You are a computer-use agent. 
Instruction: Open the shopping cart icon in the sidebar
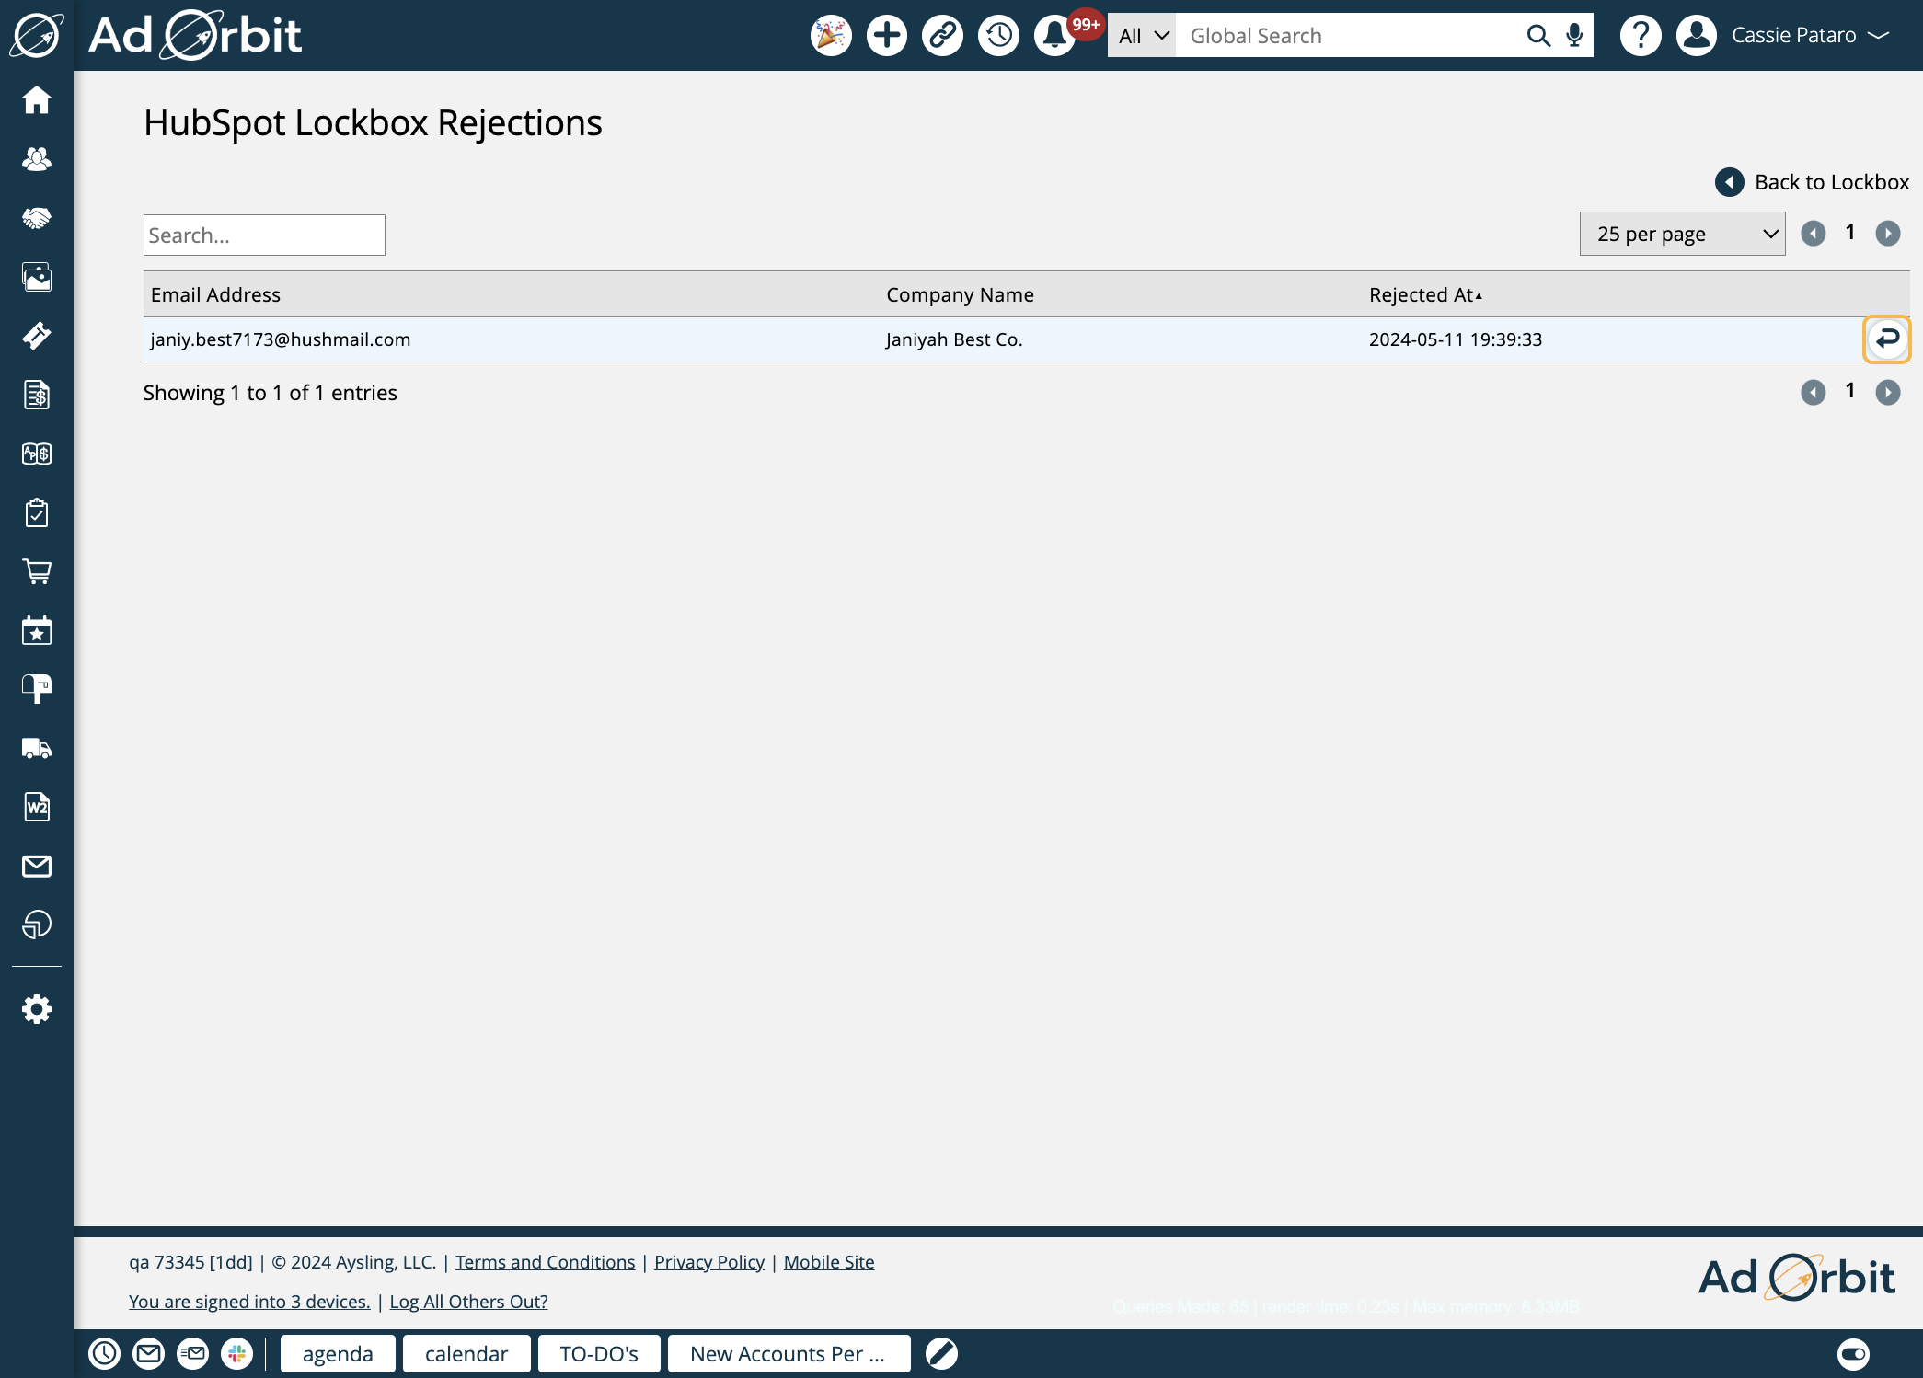[x=37, y=571]
